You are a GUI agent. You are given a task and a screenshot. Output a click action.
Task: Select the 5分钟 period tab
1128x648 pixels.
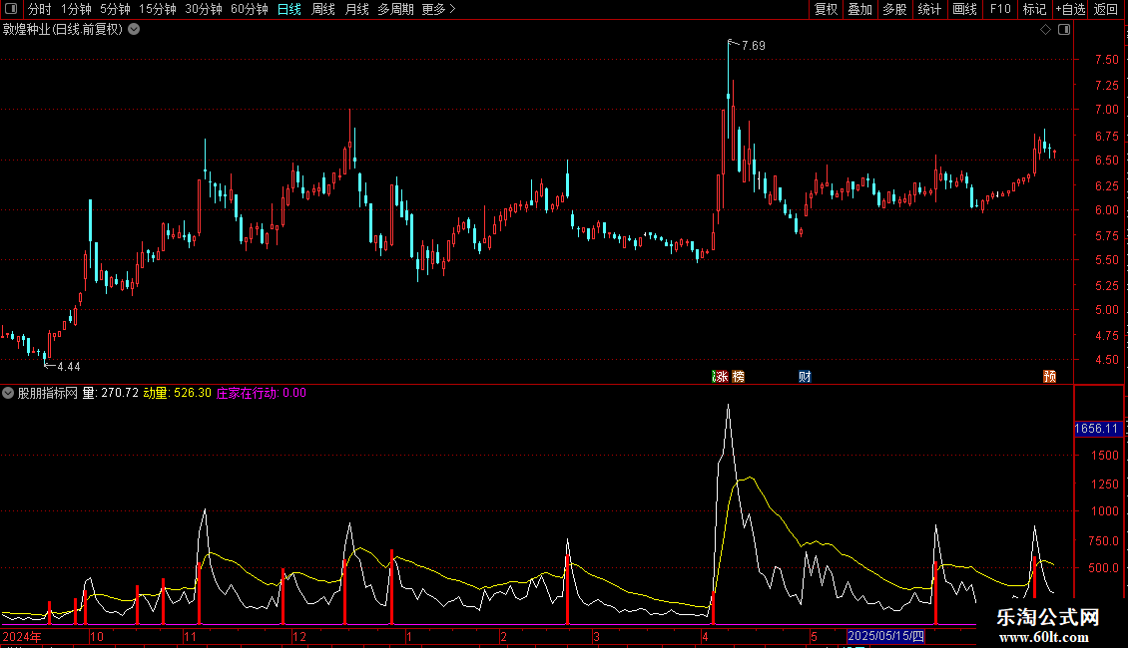[x=115, y=9]
